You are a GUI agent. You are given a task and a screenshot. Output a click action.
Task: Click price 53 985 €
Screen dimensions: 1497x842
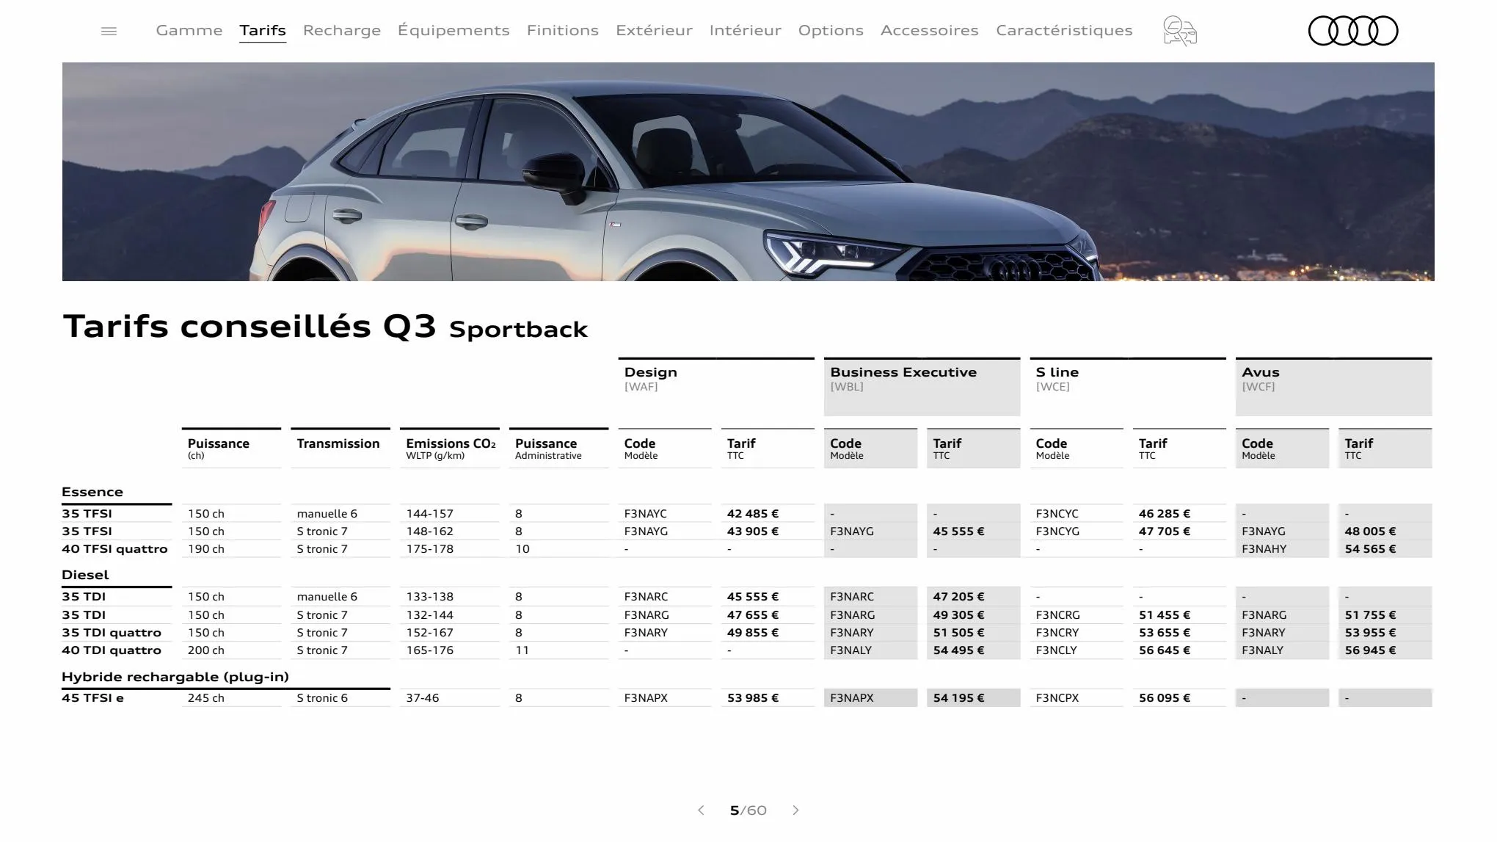pos(753,698)
